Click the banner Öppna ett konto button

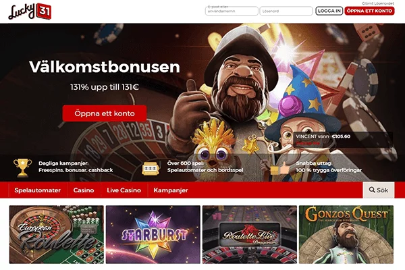(105, 113)
